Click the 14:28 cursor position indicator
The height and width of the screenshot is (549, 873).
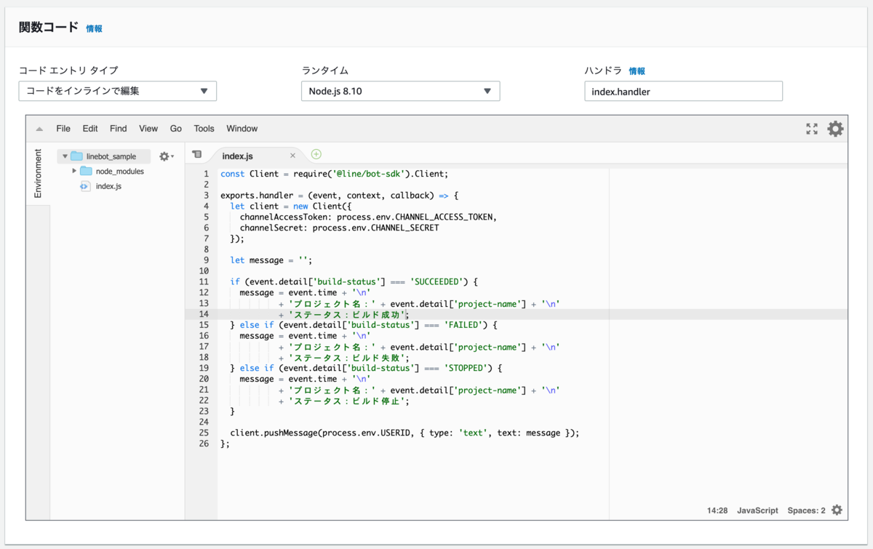(x=717, y=510)
